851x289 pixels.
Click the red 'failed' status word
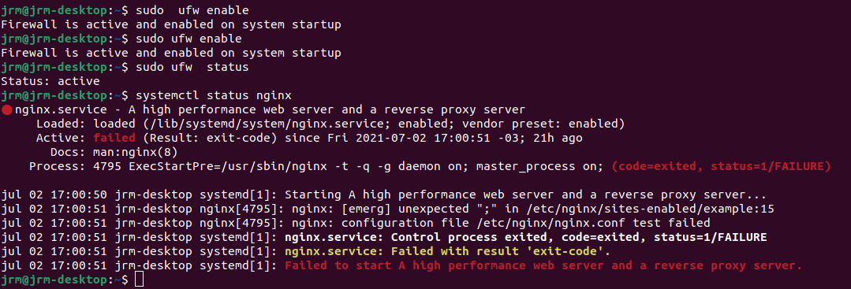pyautogui.click(x=114, y=139)
